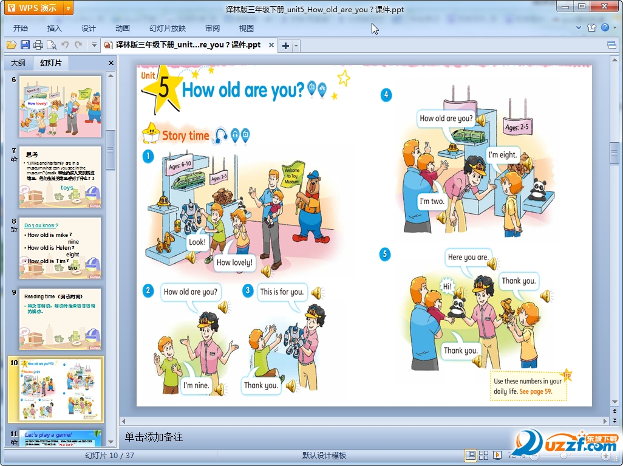
Task: Play speaker next to 'This is for you.'
Action: point(316,293)
